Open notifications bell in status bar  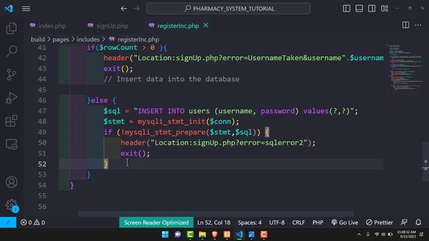click(x=418, y=222)
